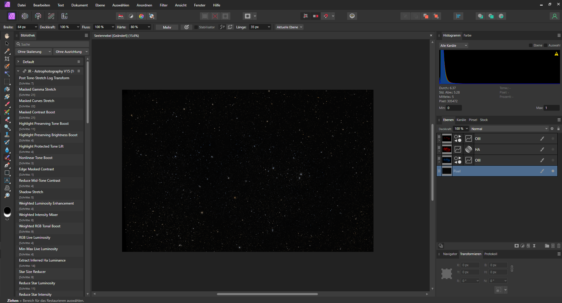Click the Quick Mask toolbar icon
562x303 pixels.
pos(248,16)
